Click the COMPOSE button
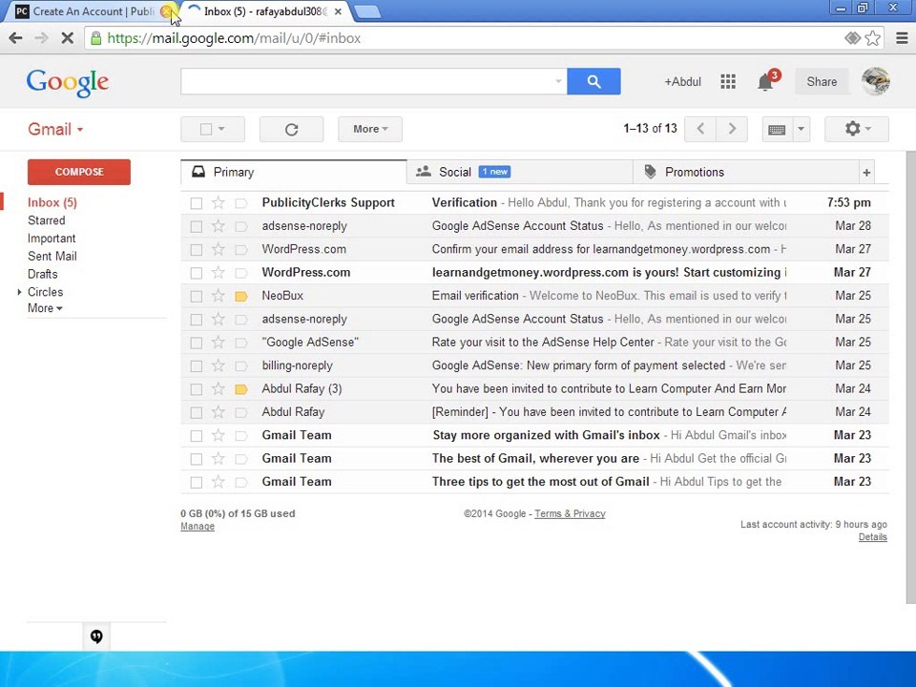This screenshot has width=916, height=687. click(x=79, y=173)
